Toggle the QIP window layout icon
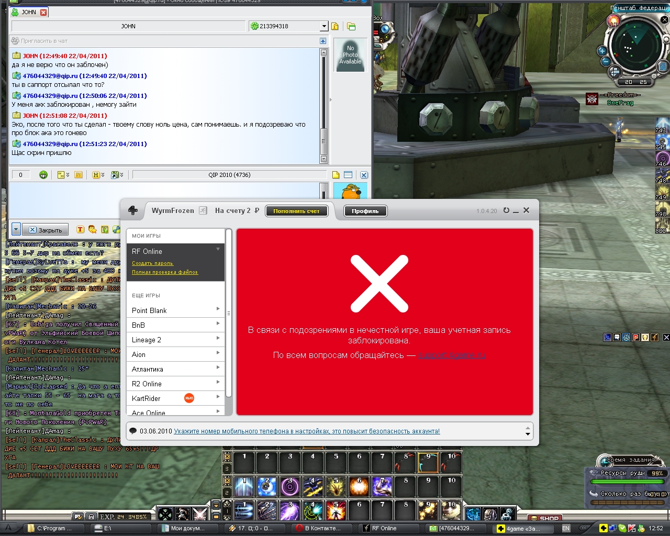 click(348, 175)
